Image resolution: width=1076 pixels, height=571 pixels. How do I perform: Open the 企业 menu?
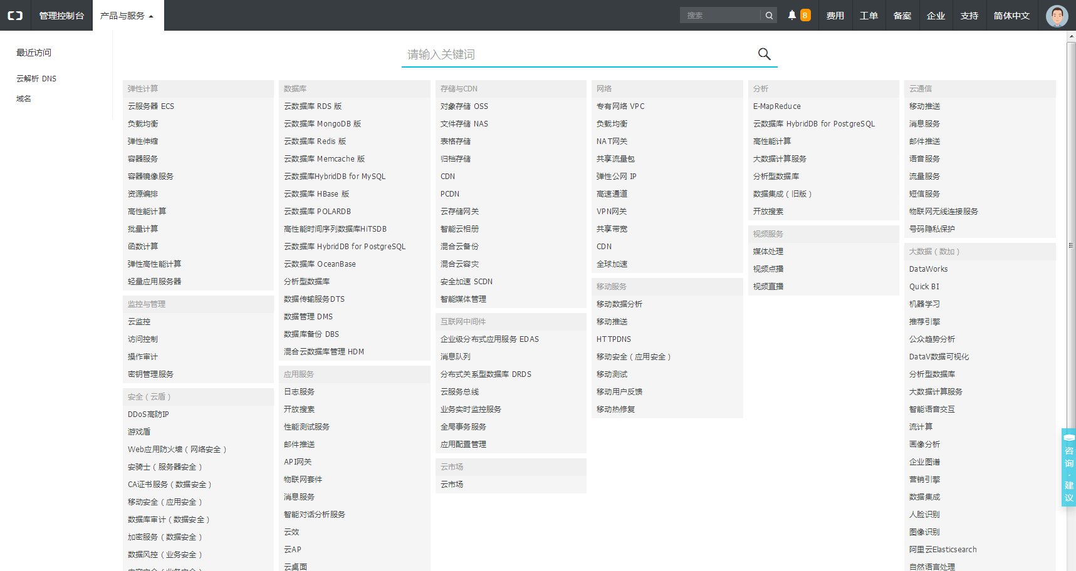coord(936,16)
